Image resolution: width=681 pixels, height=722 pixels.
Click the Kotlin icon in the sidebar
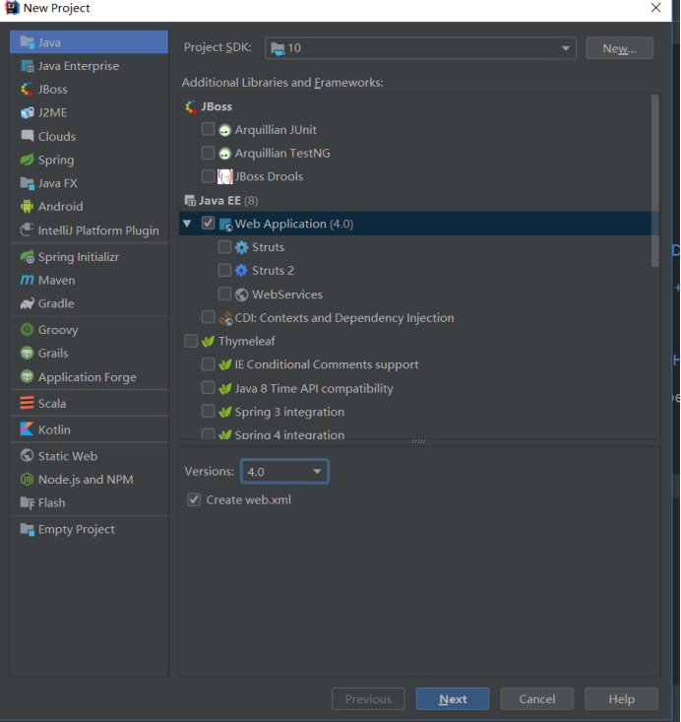pyautogui.click(x=27, y=429)
